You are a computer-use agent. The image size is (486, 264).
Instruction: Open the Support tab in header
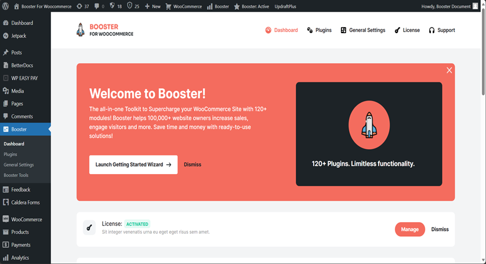[442, 30]
